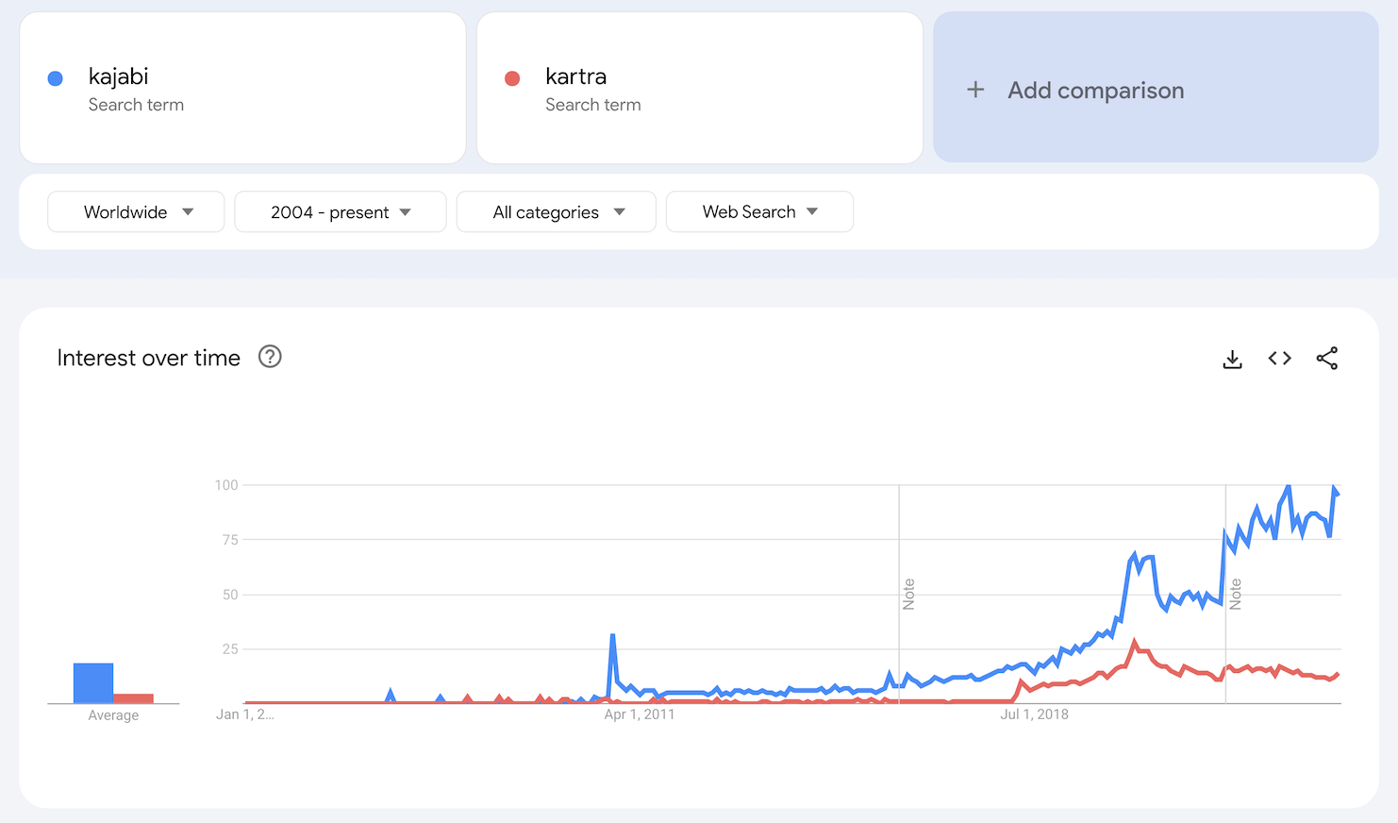Click the red kartra average bar
The height and width of the screenshot is (823, 1398).
pyautogui.click(x=133, y=698)
